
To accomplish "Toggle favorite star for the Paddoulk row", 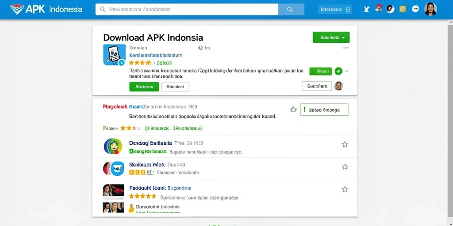I will pos(345,189).
